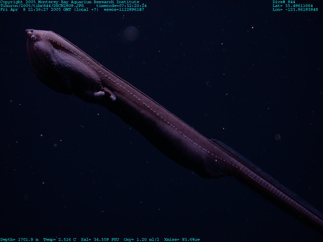Click the esecs=1112996187 value
323x242 pixels.
[x=124, y=9]
